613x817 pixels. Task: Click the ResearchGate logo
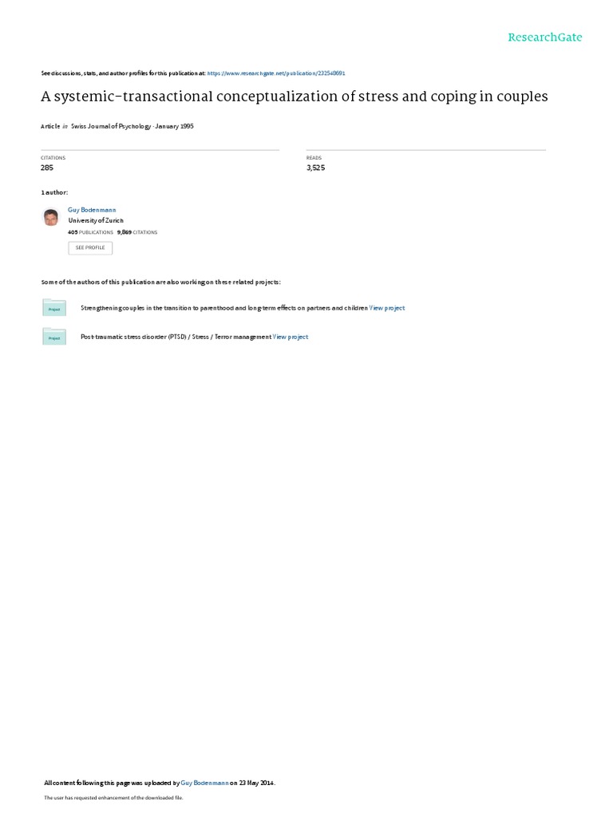coord(544,37)
